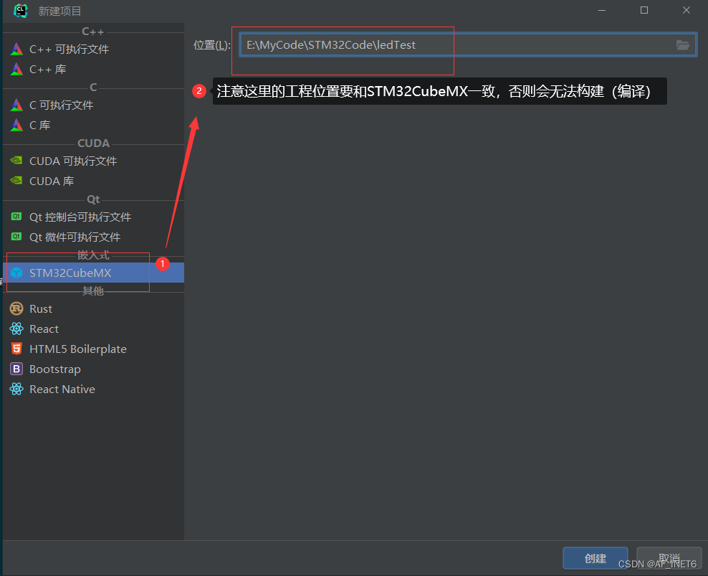
Task: Click the C 可执行文件 triangle icon
Action: (16, 105)
